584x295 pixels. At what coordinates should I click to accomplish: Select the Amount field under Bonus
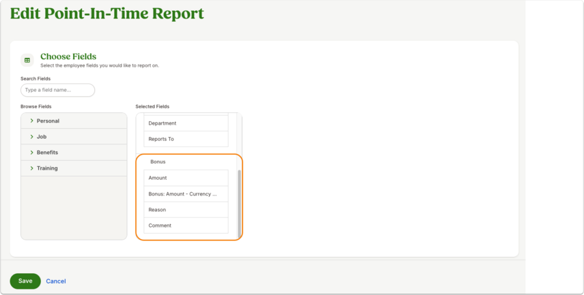pos(186,178)
